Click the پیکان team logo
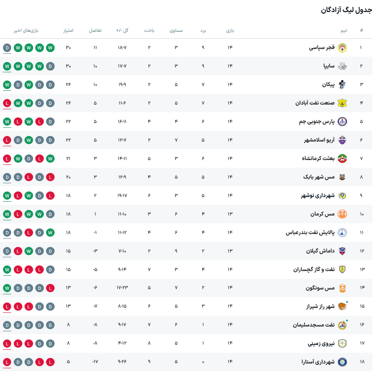 tap(342, 85)
